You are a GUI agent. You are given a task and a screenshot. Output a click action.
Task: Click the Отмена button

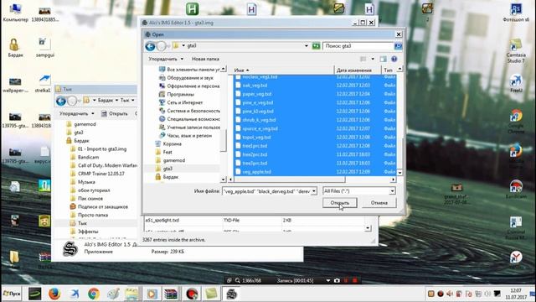pos(379,203)
